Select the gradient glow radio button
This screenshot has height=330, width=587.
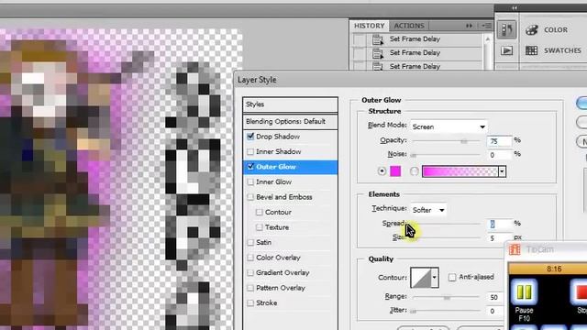click(414, 171)
